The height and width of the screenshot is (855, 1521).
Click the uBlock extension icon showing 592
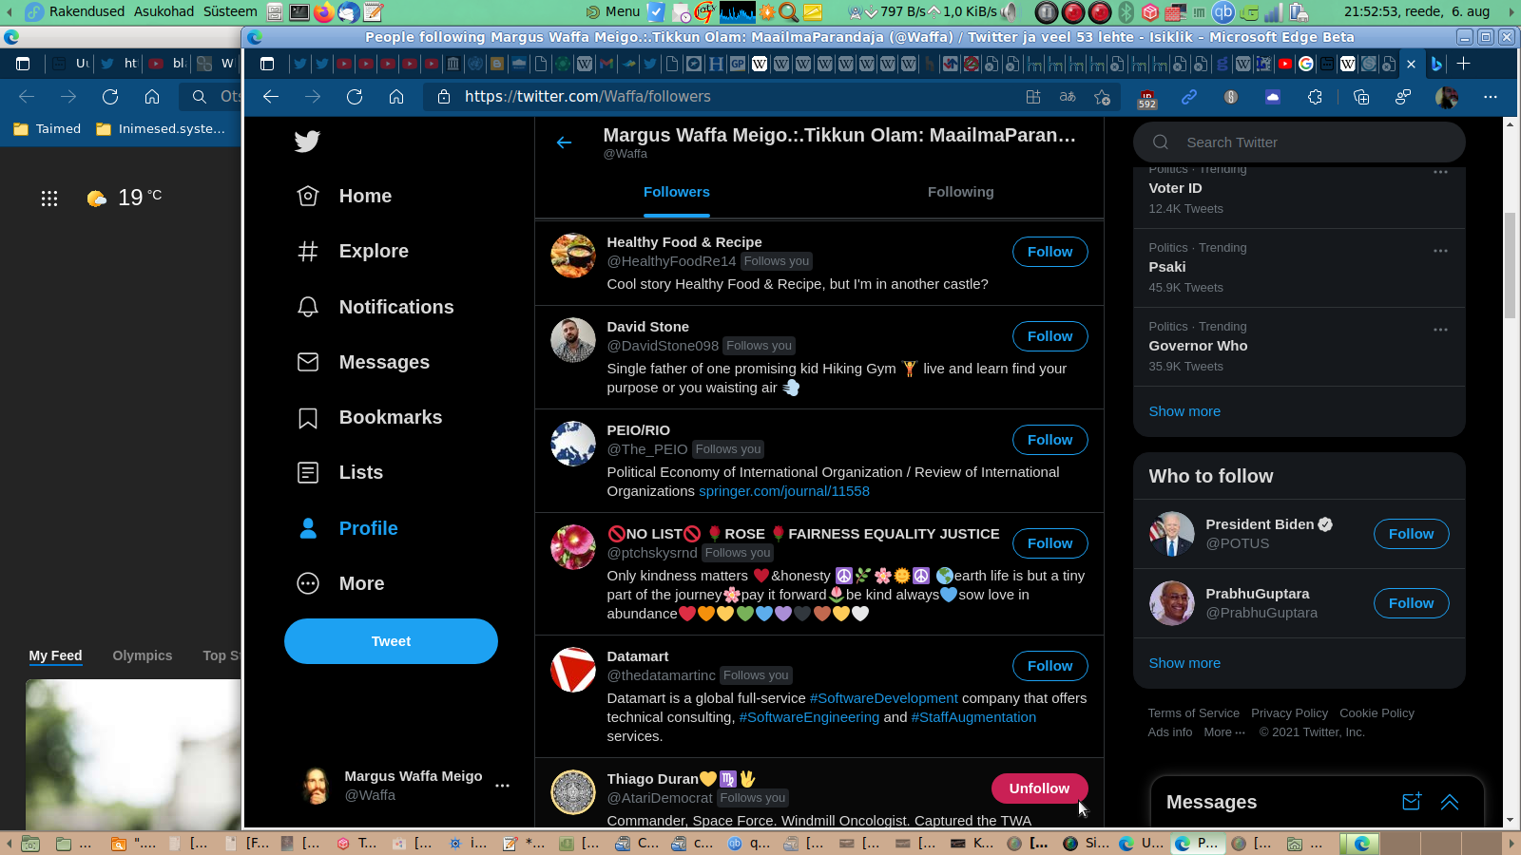(x=1147, y=98)
